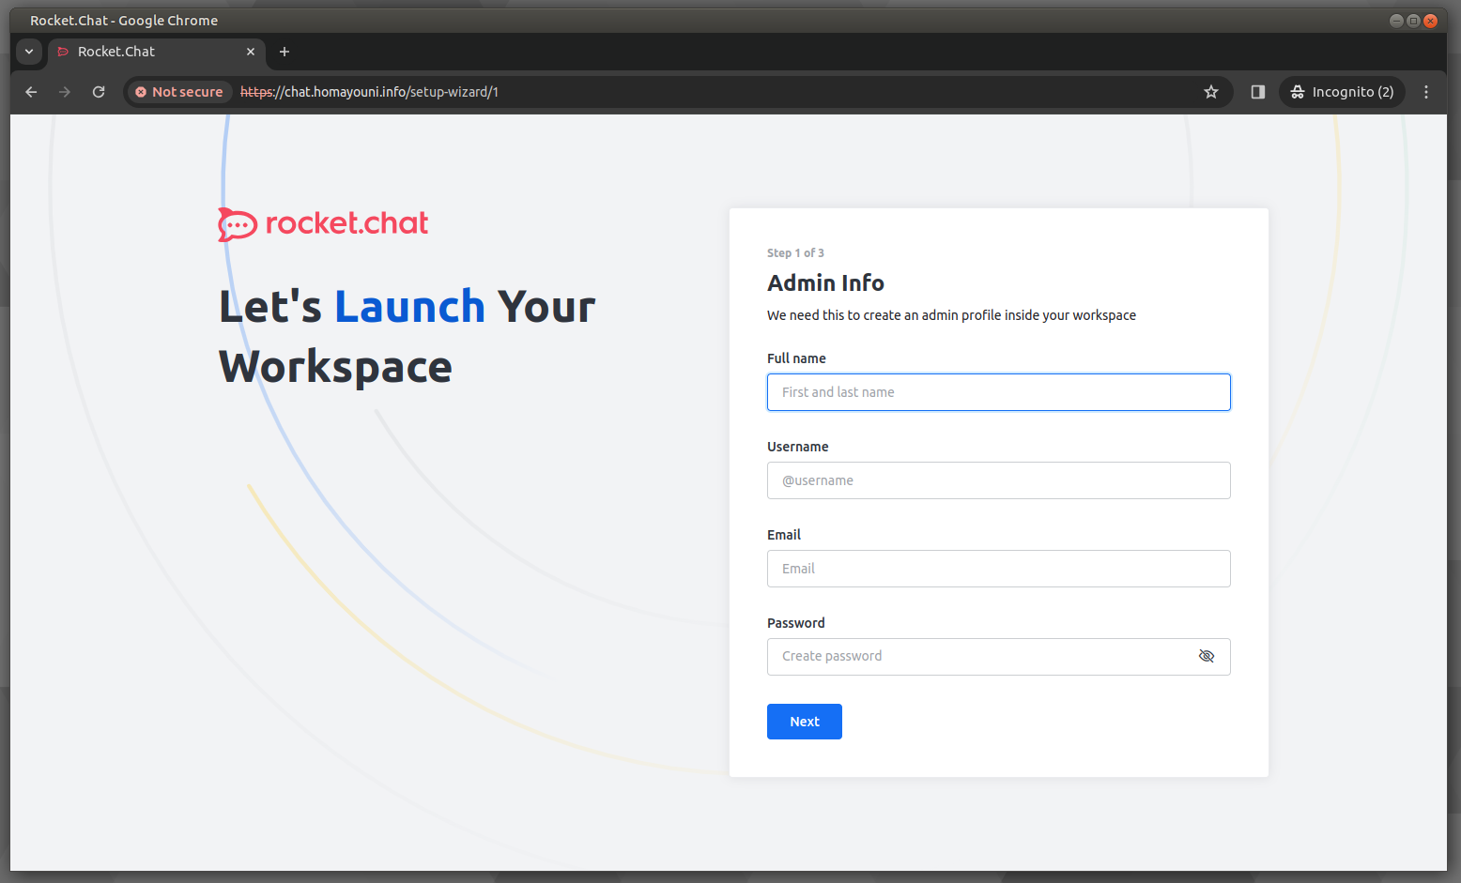This screenshot has width=1461, height=883.
Task: Click the rocket.chat logo
Action: coord(323,223)
